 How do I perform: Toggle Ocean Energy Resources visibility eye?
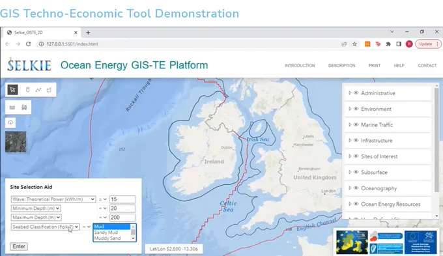tap(356, 204)
